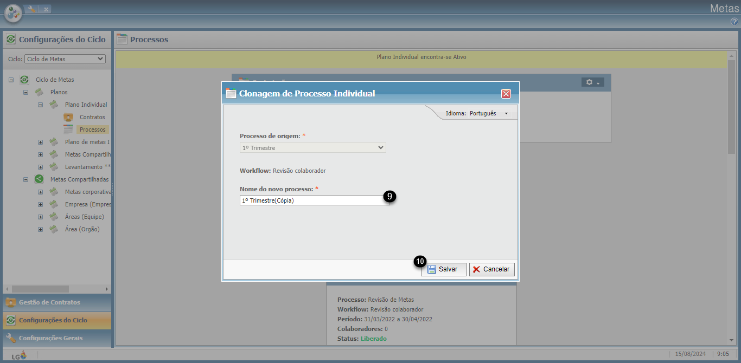
Task: Open the wrench tools tab icon
Action: [x=31, y=9]
